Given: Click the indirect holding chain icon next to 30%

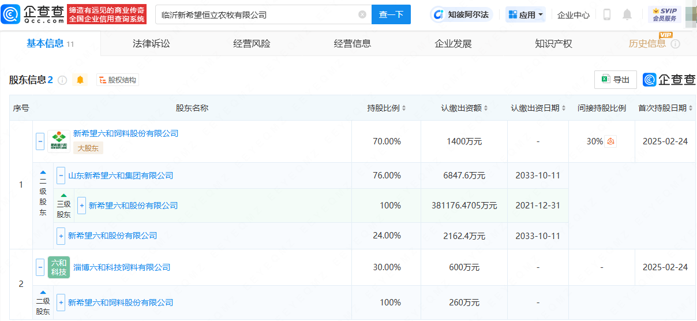Looking at the screenshot, I should point(611,141).
